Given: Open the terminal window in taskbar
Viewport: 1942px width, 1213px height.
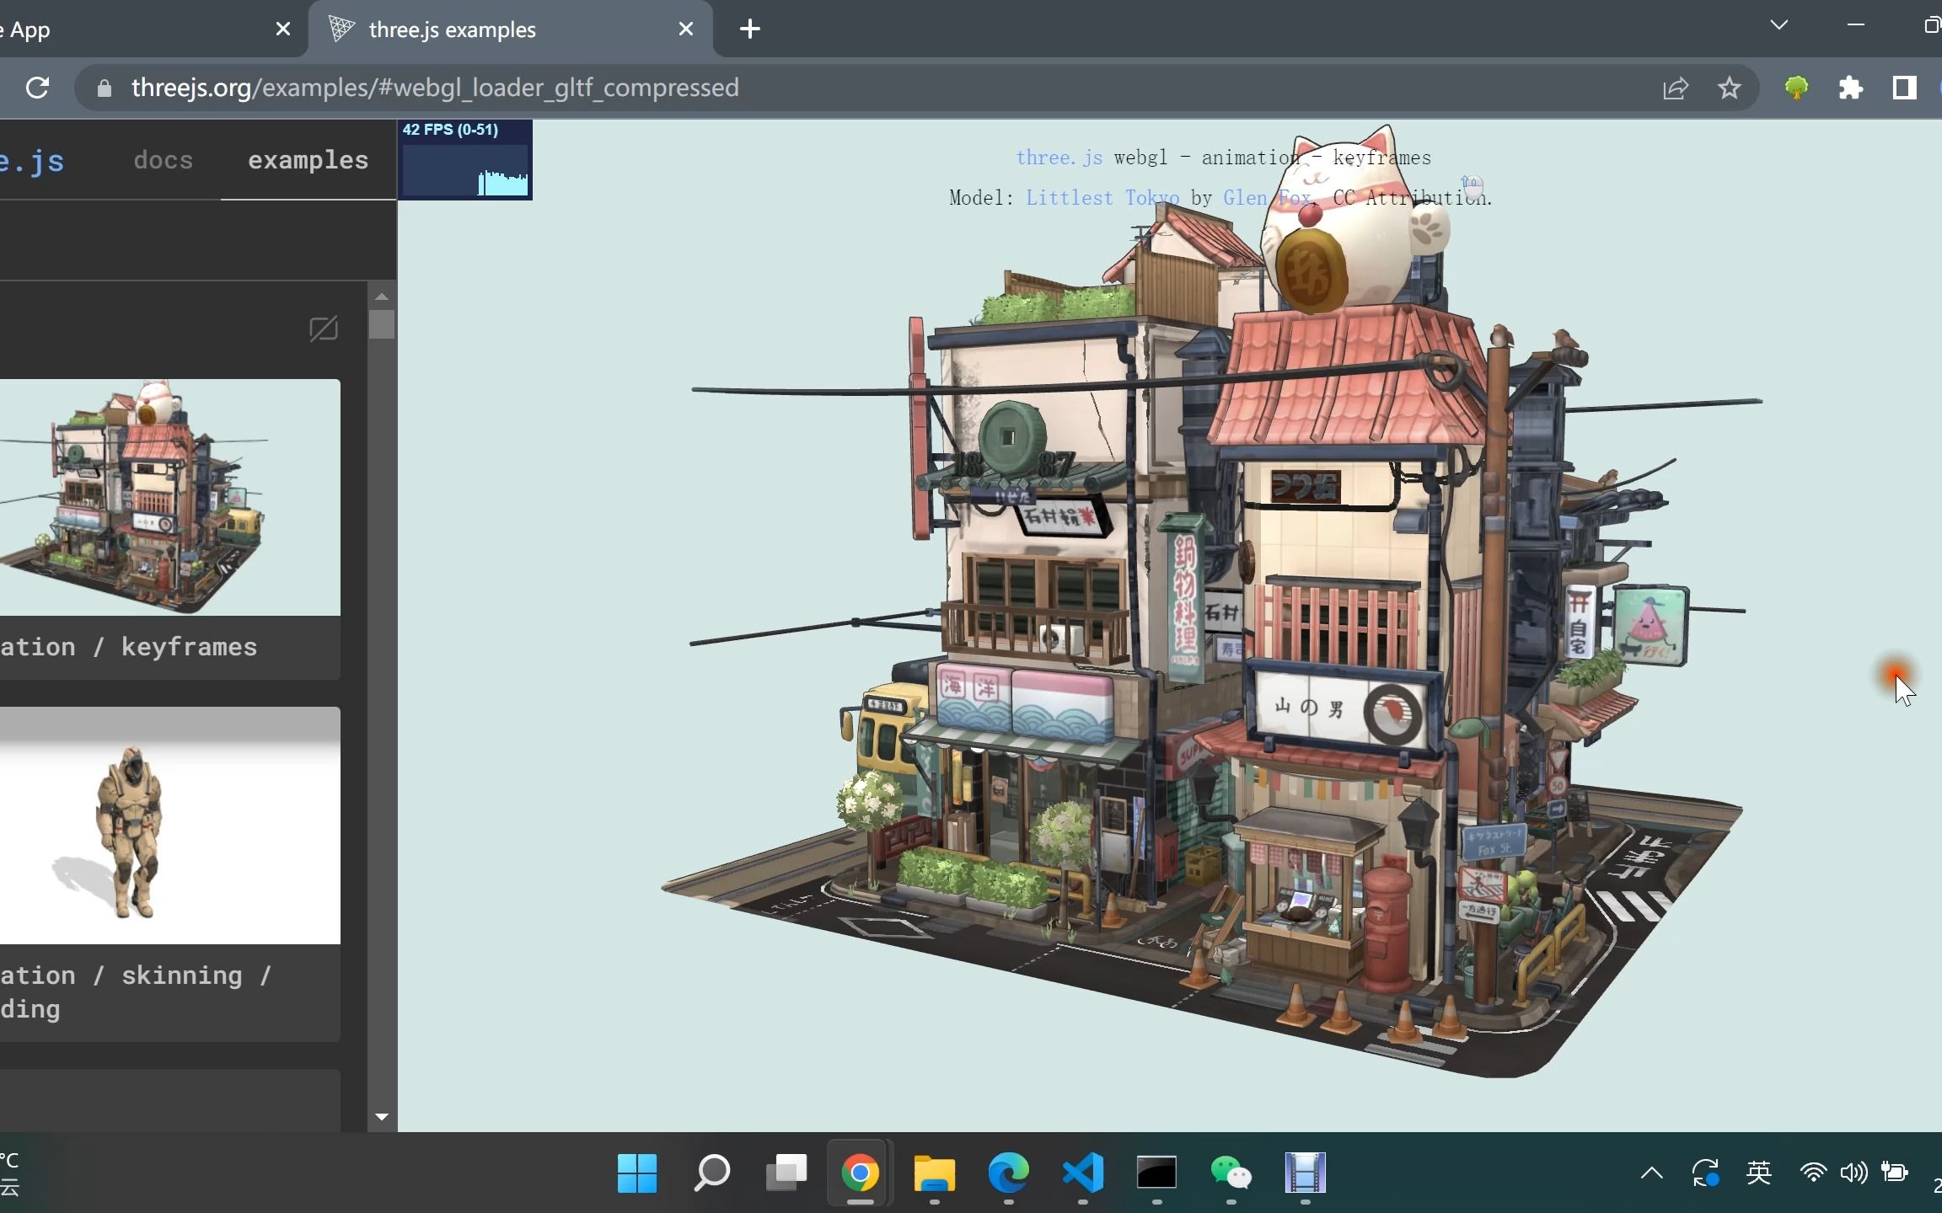Looking at the screenshot, I should pos(1156,1173).
